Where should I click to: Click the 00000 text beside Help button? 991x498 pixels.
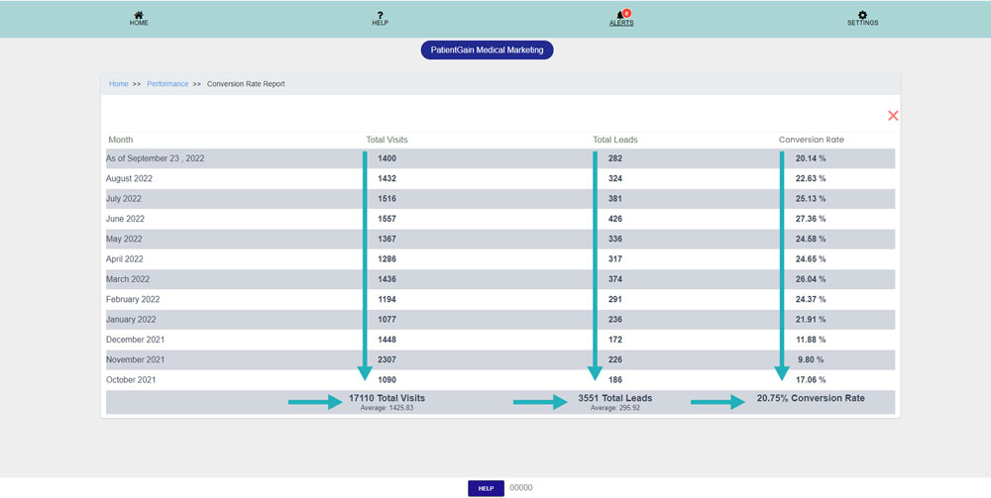pyautogui.click(x=521, y=488)
